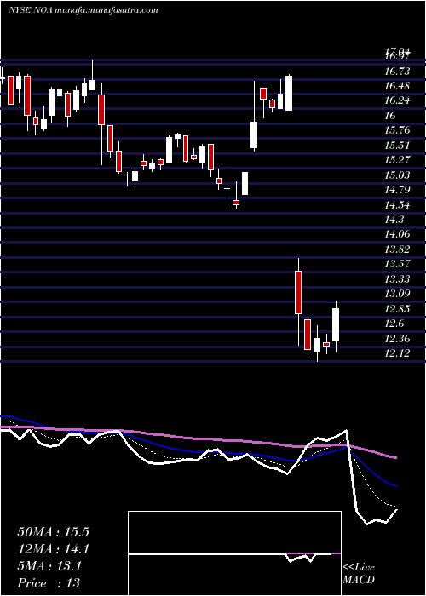Click the 14.06 price axis label

397,234
